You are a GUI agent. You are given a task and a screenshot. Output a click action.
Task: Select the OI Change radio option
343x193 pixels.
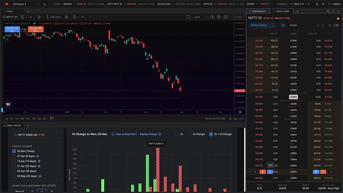pyautogui.click(x=189, y=134)
